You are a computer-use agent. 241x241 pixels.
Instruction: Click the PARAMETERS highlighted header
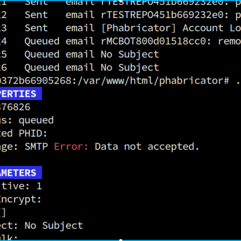coord(20,172)
